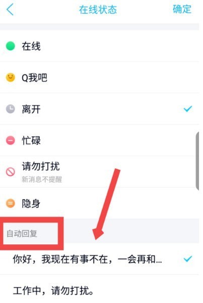Select the Q我吧 status label

point(35,77)
